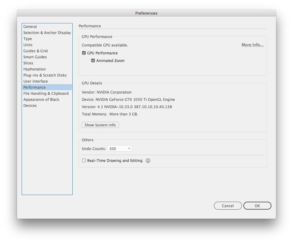
Task: Uncheck the Animated Zoom option
Action: [x=93, y=60]
